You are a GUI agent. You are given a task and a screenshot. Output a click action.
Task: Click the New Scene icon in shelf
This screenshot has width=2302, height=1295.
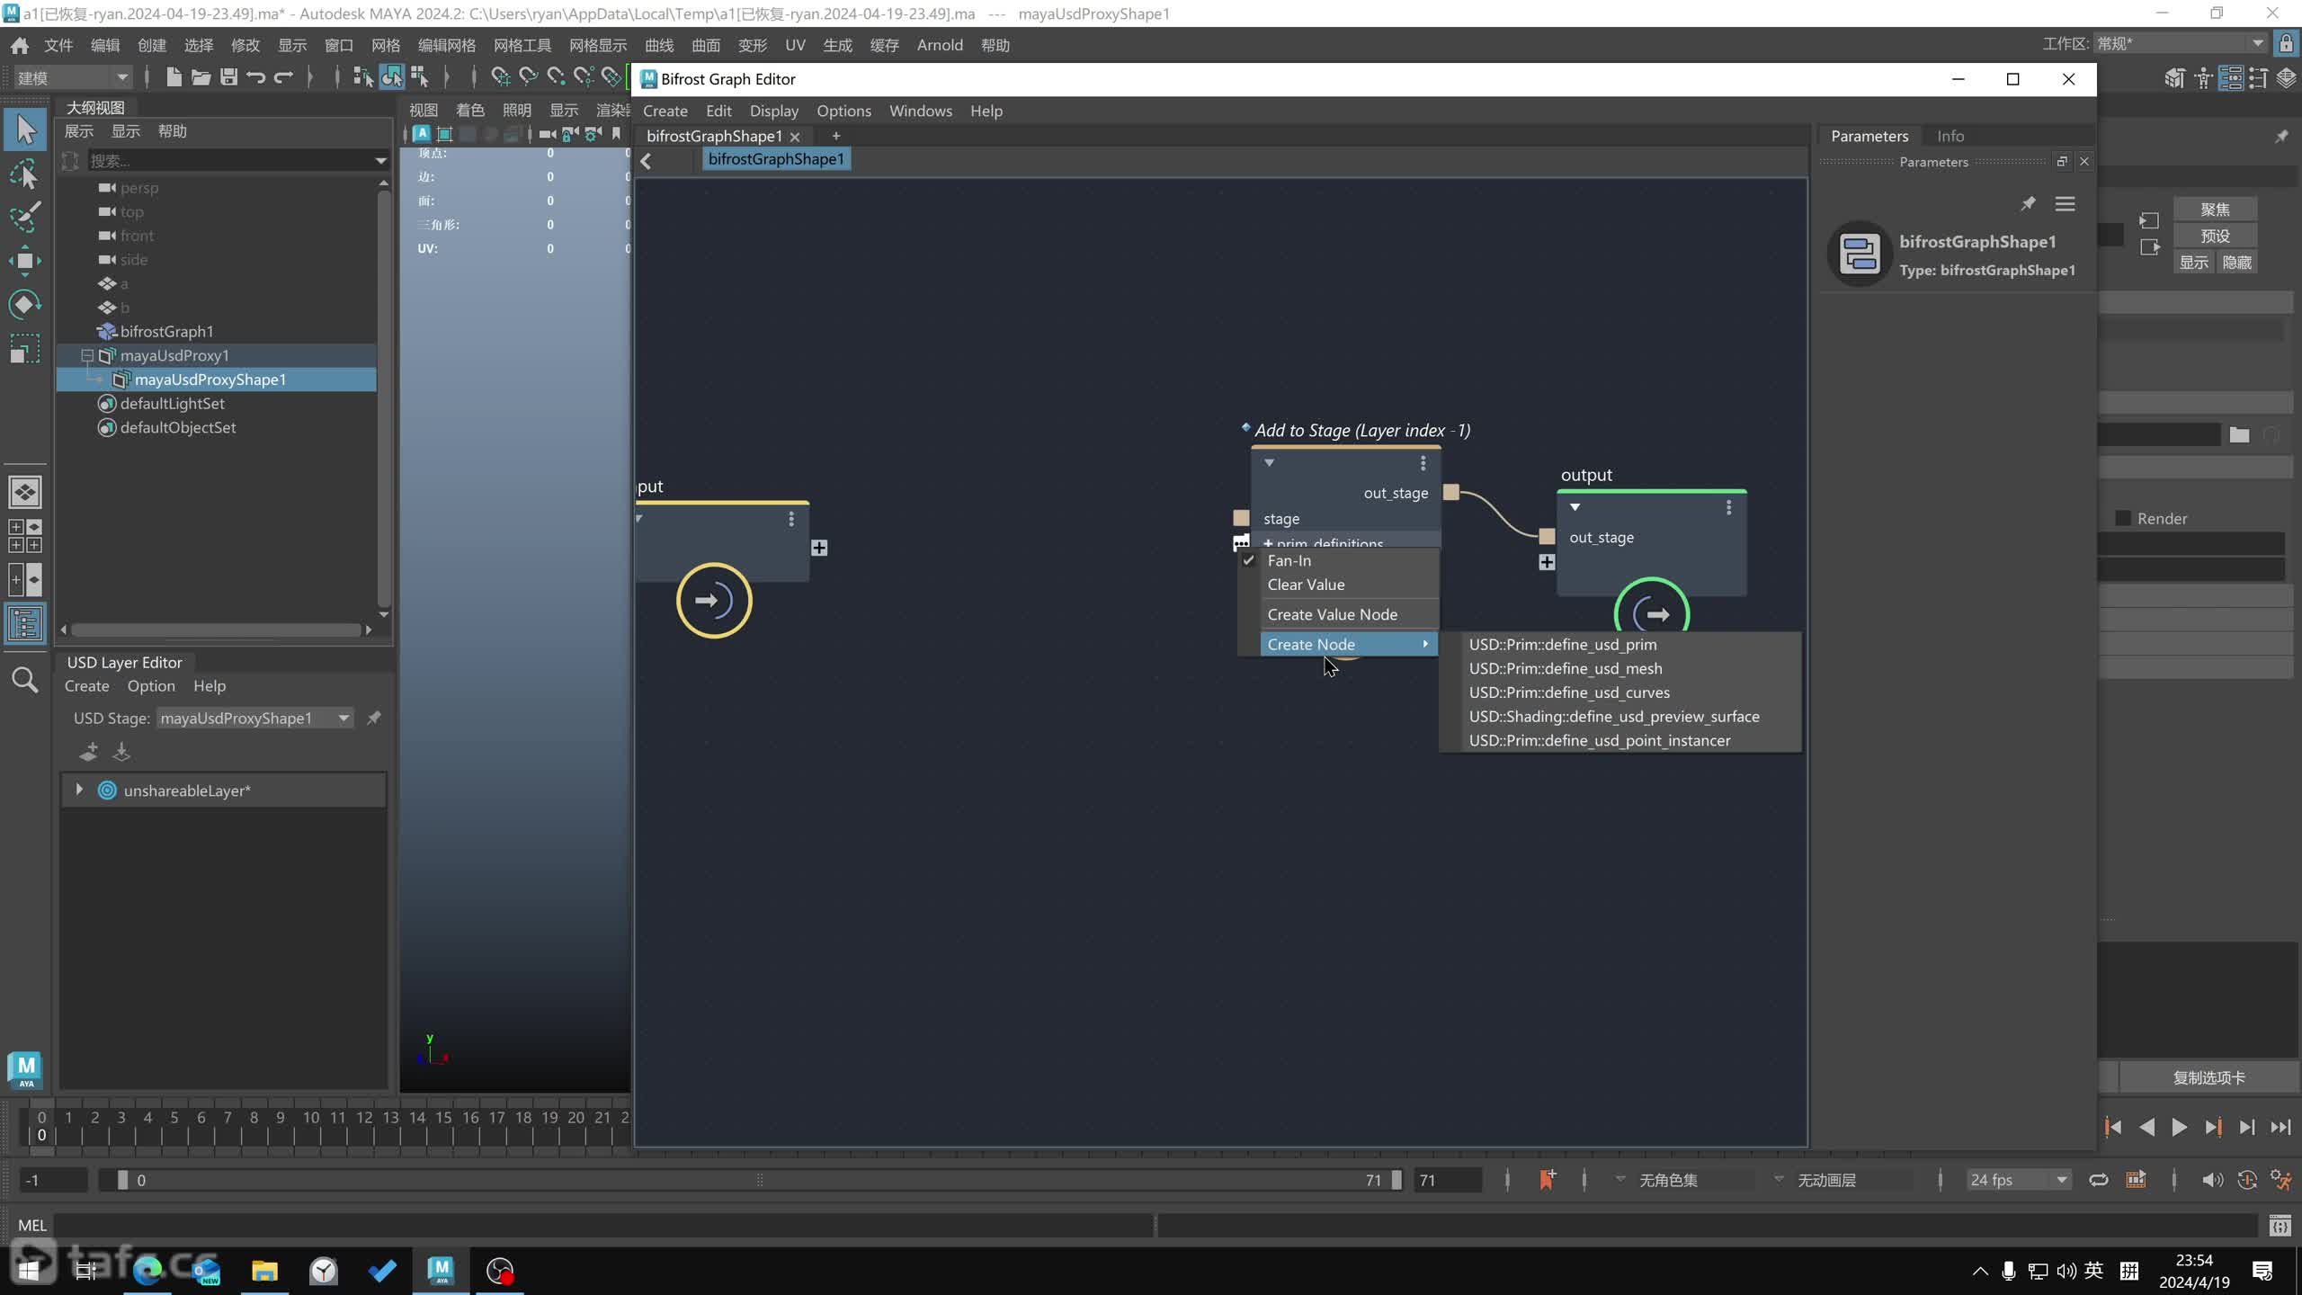[x=174, y=77]
